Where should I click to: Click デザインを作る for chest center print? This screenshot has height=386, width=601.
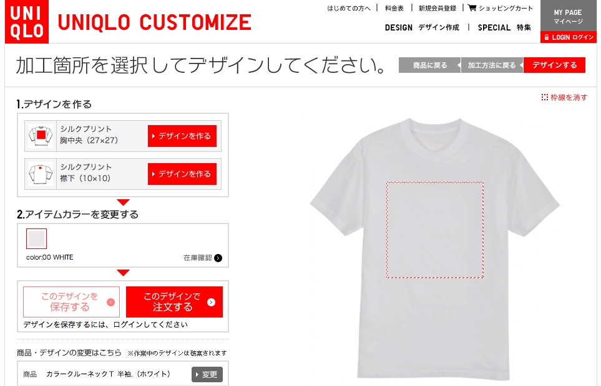click(182, 136)
